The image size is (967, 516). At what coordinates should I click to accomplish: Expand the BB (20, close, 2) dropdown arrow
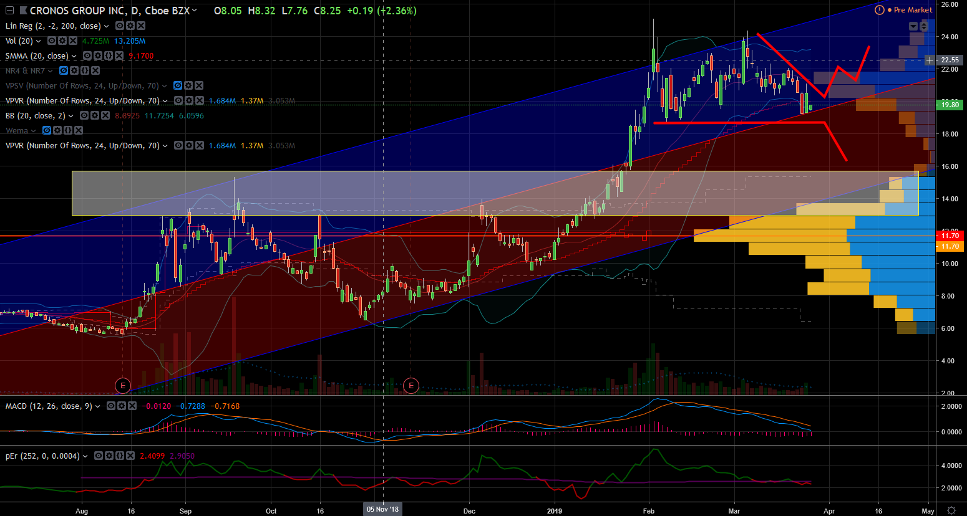tap(70, 116)
